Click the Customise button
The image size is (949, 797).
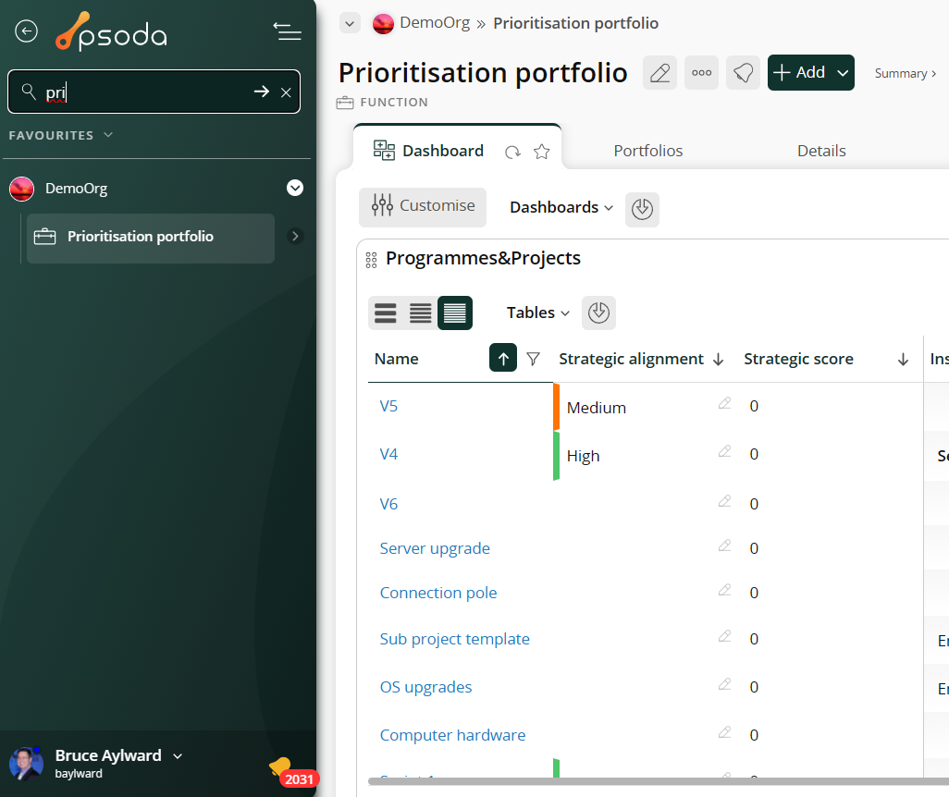423,206
